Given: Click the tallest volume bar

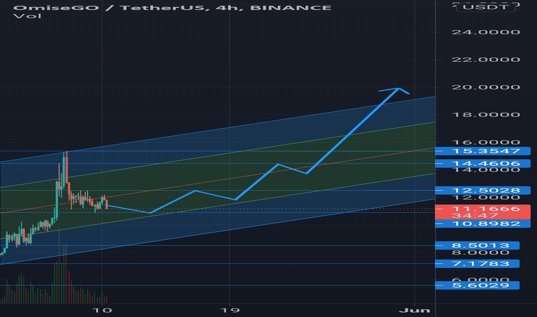Looking at the screenshot, I should tap(59, 266).
